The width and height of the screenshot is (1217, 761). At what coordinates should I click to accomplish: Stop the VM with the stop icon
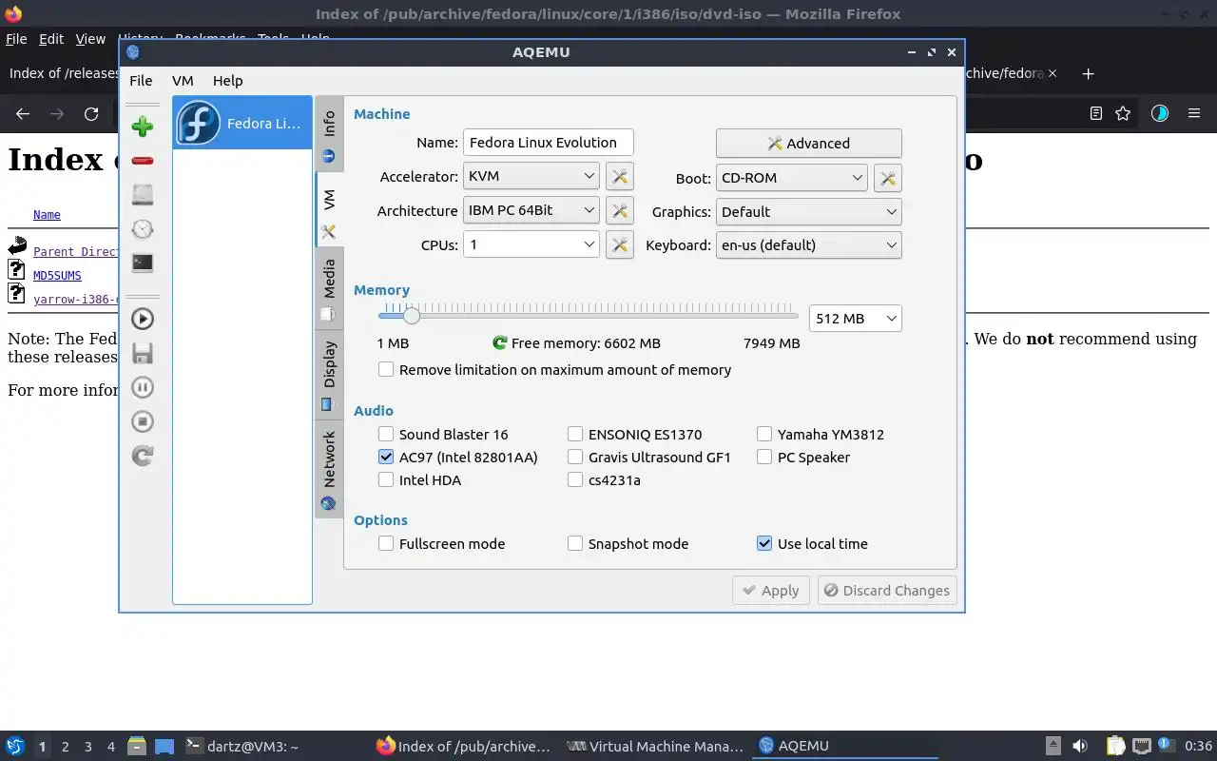coord(143,421)
